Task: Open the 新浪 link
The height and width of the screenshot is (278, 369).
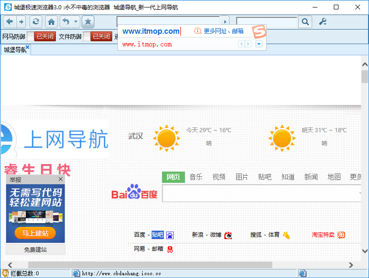Action: [198, 235]
